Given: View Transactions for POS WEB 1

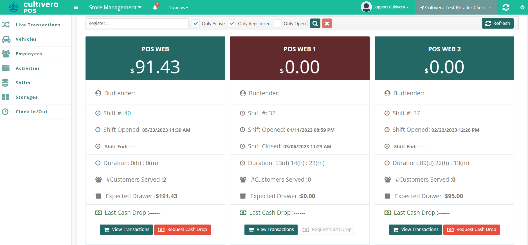Looking at the screenshot, I should pyautogui.click(x=271, y=230).
